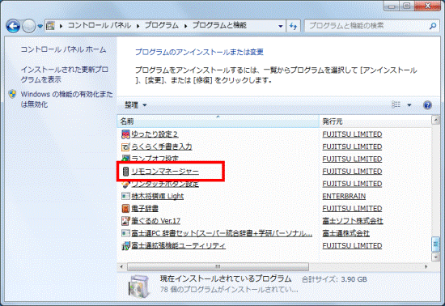Select ワンタッチボタン設定 program icon
Screen dimensions: 445x306
pos(125,185)
